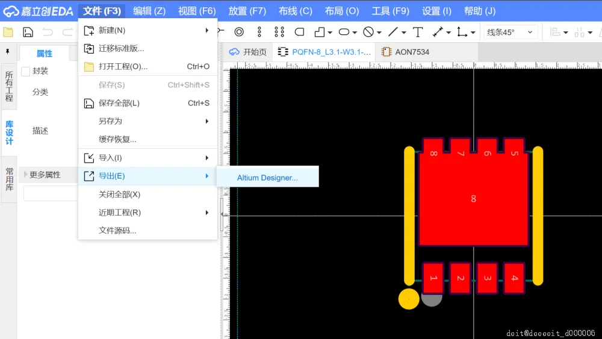Open the dropdown arrow next to ellipse tool

click(x=355, y=33)
